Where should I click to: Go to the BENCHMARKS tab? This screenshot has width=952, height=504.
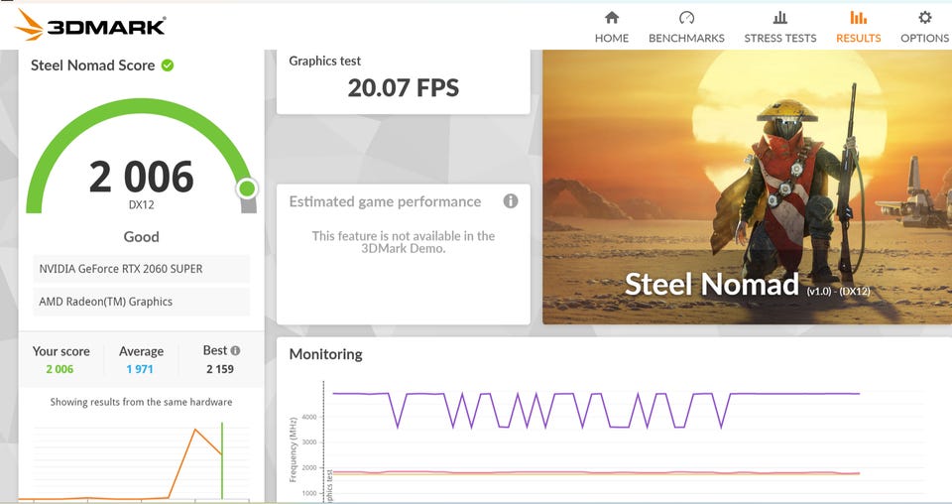coord(686,38)
